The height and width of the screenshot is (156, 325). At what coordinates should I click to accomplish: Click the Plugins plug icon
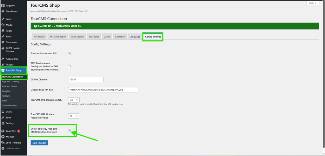(3, 65)
